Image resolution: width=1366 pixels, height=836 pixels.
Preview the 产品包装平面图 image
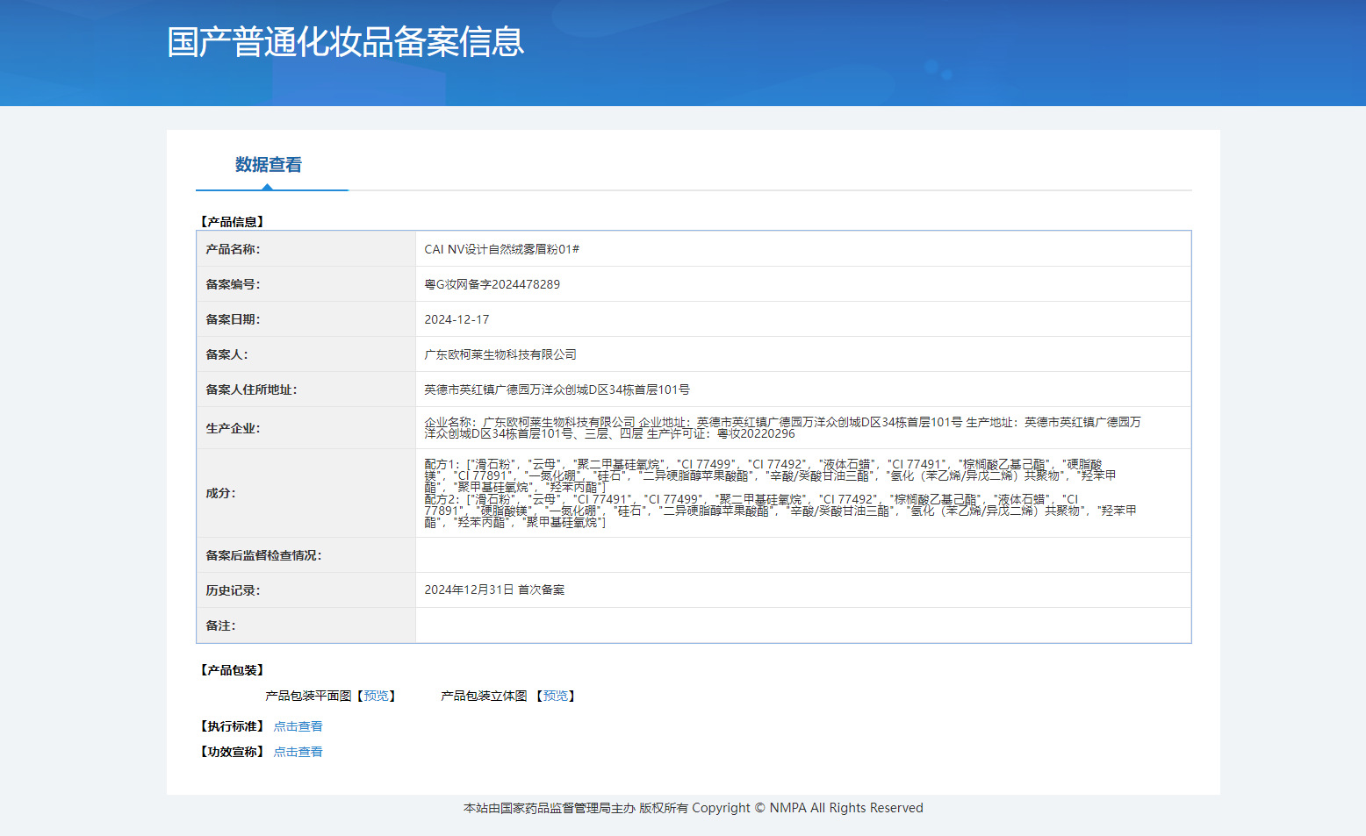pos(377,696)
